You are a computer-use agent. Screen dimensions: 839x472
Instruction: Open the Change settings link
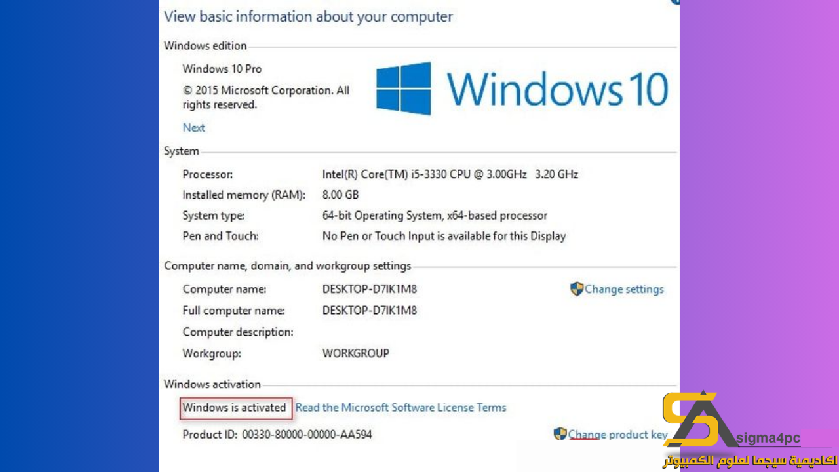point(624,289)
